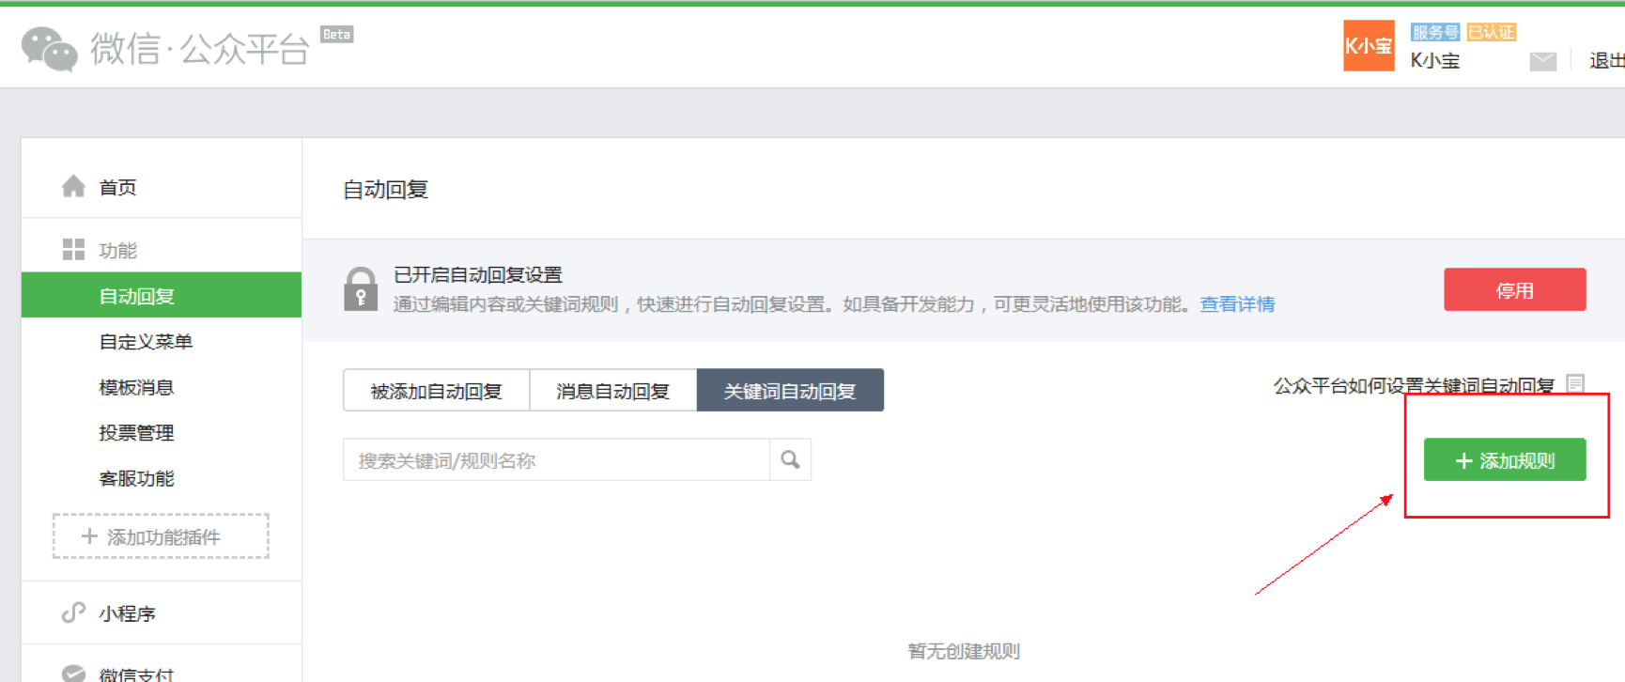Open the mail envelope icon in the header
Viewport: 1625px width, 682px height.
point(1542,61)
